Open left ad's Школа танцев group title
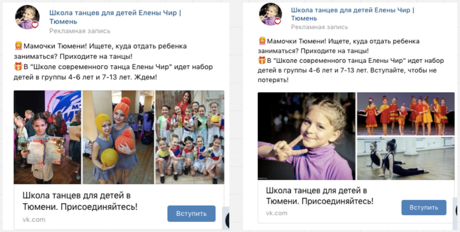Viewport: 460px width, 232px height. coord(115,17)
